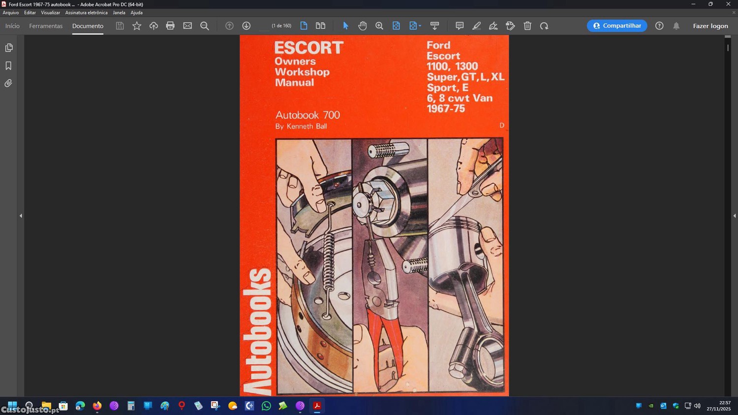The height and width of the screenshot is (415, 738).
Task: Go to next page arrow
Action: click(246, 26)
